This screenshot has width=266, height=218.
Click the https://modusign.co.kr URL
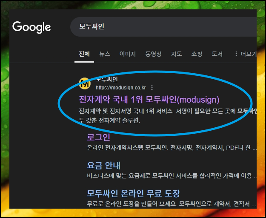tap(120, 88)
